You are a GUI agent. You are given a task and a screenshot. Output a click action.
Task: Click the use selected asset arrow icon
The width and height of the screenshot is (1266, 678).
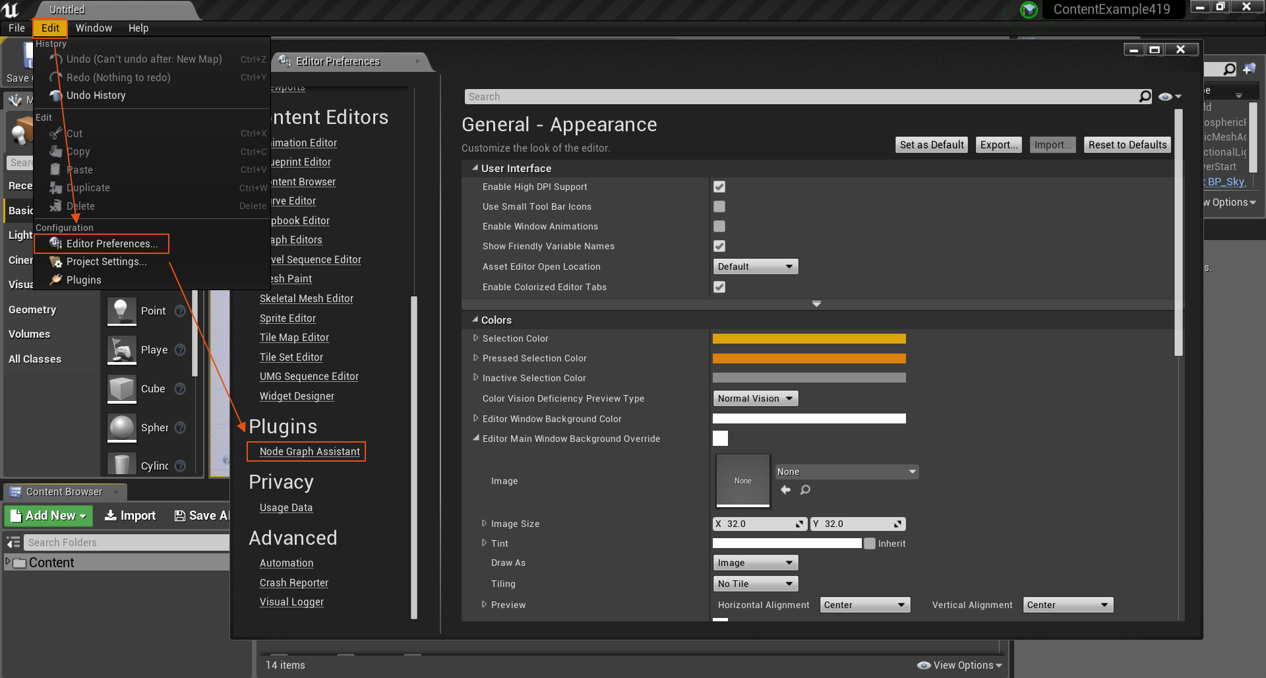pyautogui.click(x=785, y=489)
